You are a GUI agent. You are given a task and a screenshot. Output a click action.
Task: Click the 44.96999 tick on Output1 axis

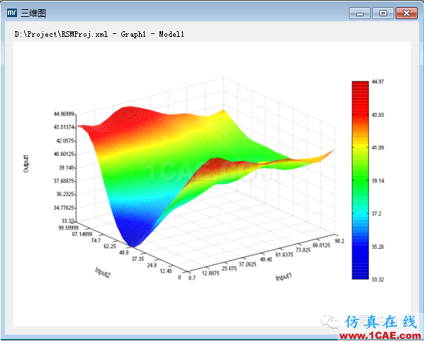(64, 114)
